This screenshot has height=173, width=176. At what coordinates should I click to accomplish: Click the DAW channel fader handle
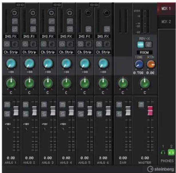[x=128, y=111]
